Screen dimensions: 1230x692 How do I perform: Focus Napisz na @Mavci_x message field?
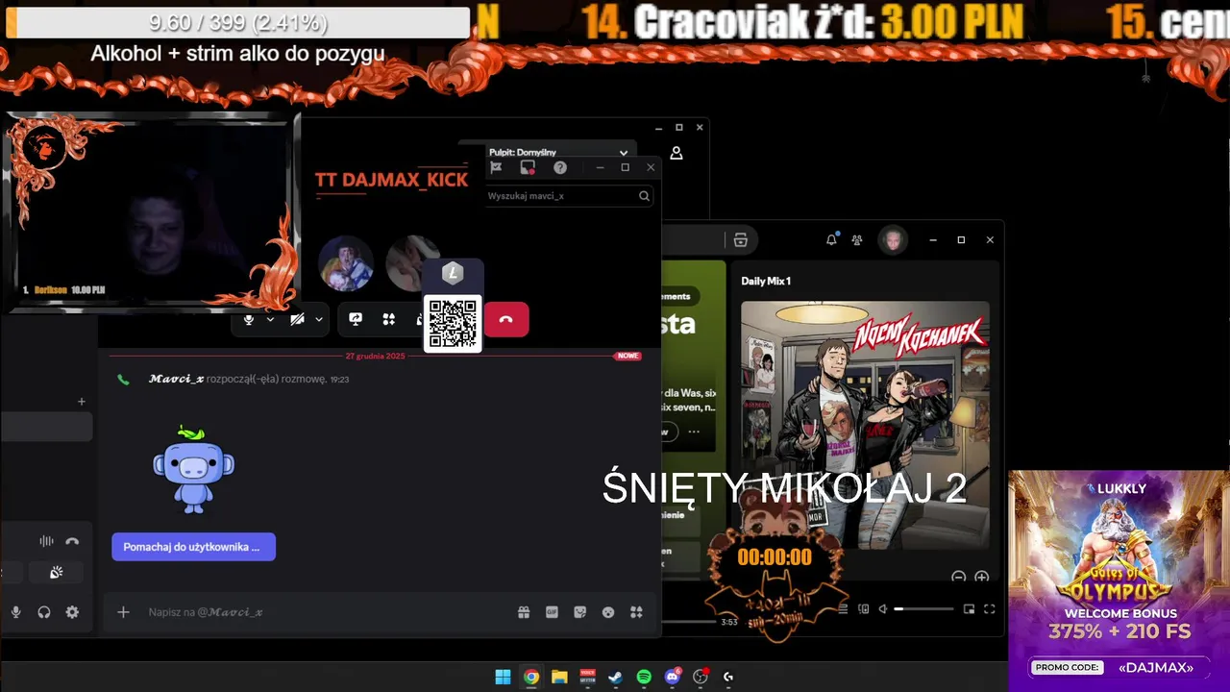(327, 611)
